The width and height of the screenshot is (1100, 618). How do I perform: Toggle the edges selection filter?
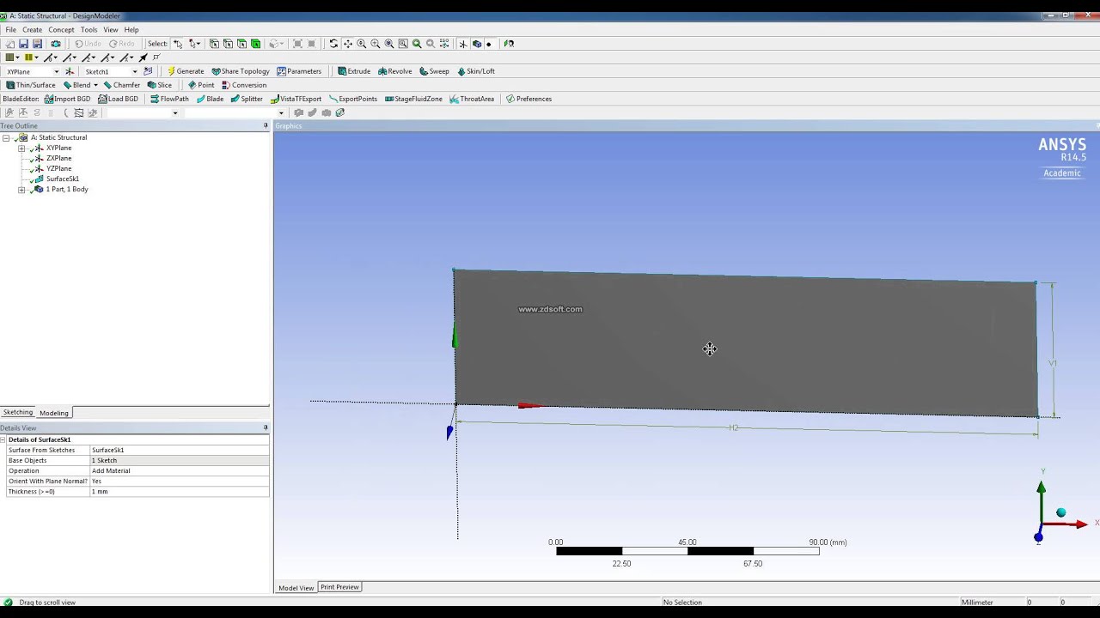pos(228,44)
